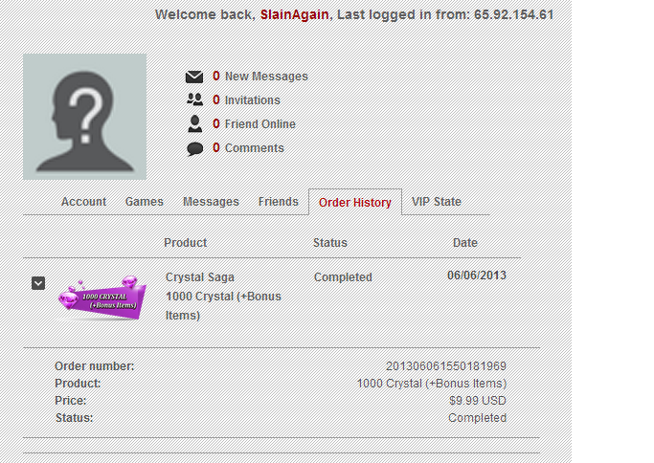The image size is (654, 463).
Task: Open the VIP State tab
Action: coord(437,202)
